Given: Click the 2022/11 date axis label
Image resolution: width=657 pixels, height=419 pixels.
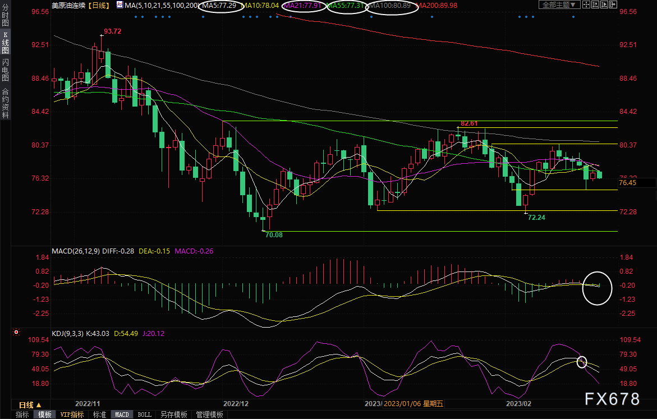Looking at the screenshot, I should pyautogui.click(x=88, y=403).
